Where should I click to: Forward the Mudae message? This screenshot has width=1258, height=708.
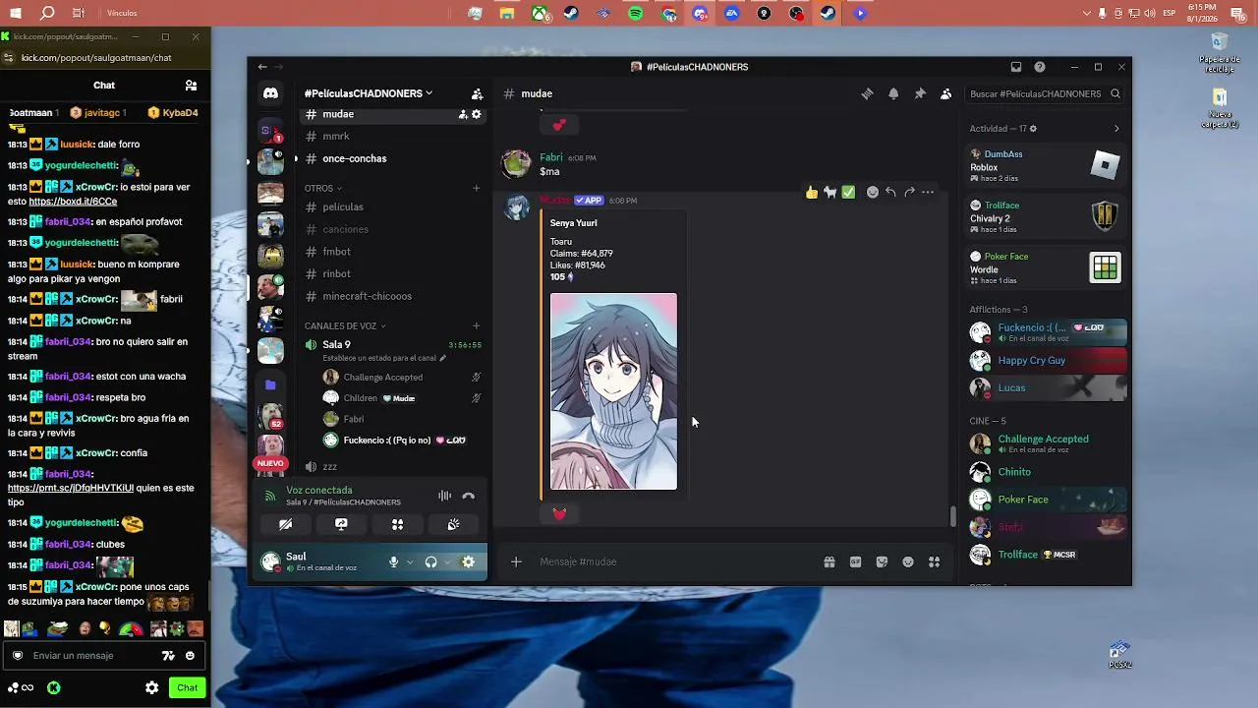tap(909, 193)
